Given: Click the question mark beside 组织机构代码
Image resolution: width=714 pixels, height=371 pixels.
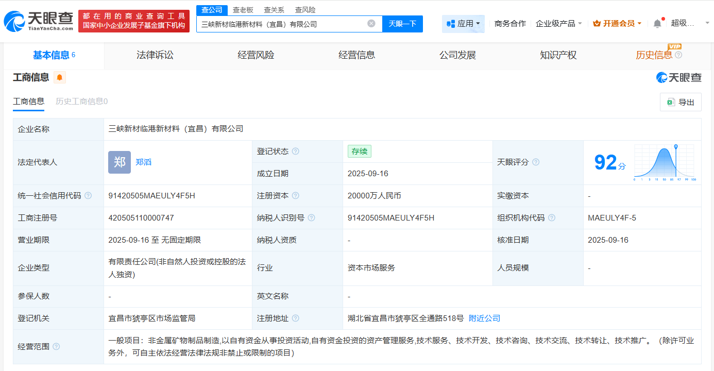Looking at the screenshot, I should tap(553, 218).
